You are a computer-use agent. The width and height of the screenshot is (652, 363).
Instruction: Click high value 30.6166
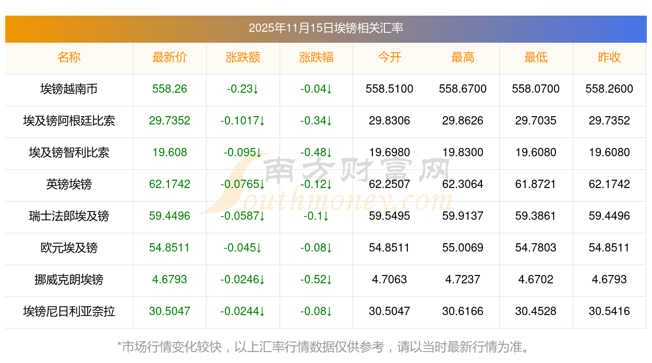(x=463, y=311)
